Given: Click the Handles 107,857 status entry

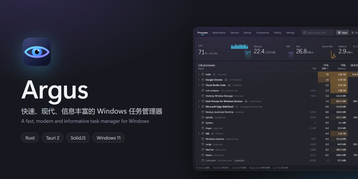Looking at the screenshot, I should coord(221,168).
